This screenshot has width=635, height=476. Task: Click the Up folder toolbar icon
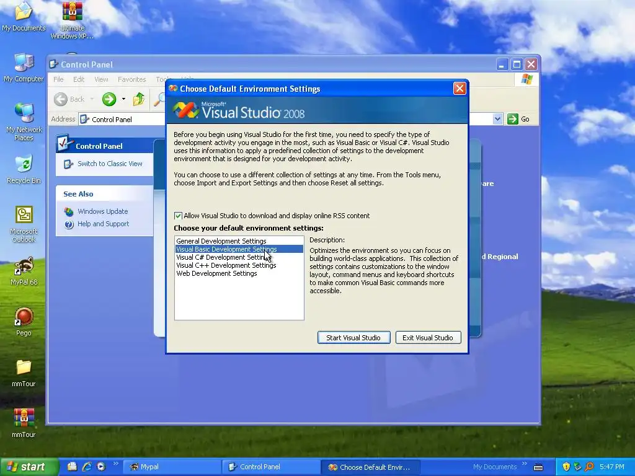tap(138, 99)
